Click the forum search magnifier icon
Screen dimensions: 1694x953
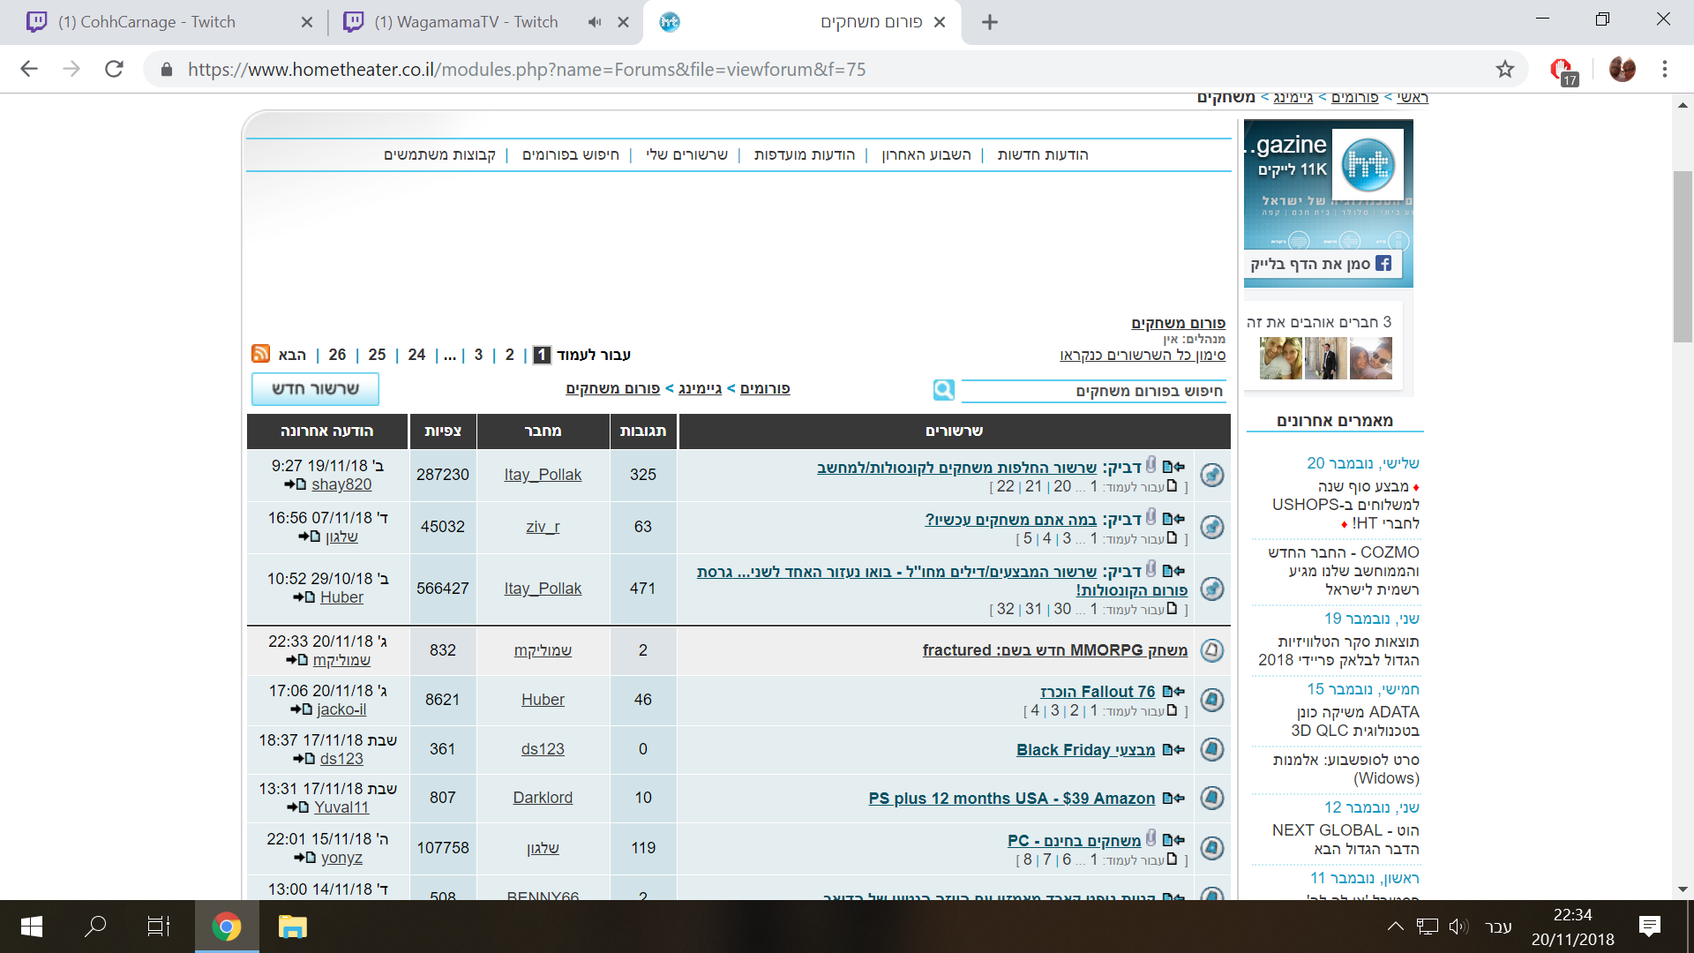(x=943, y=390)
